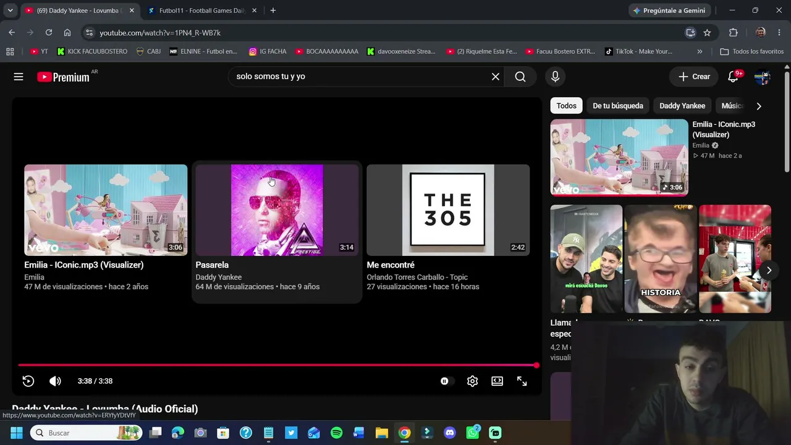Click the end of the red progress bar
Screen dimensions: 791x445
536,365
